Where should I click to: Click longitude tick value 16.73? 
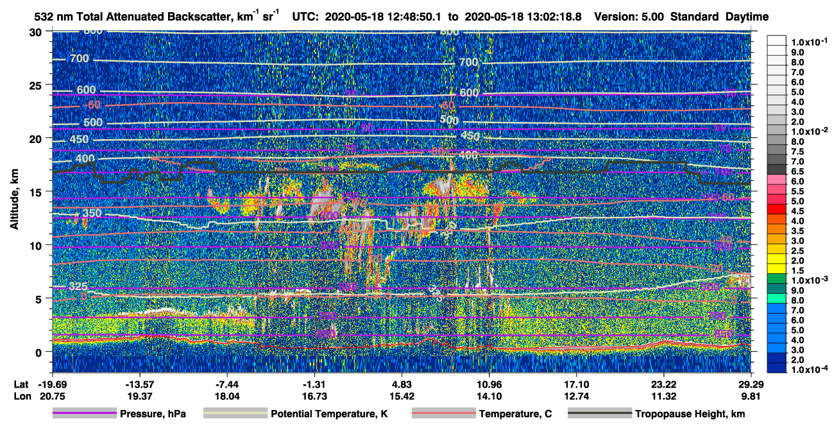[x=314, y=397]
